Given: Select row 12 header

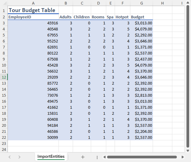Looking at the screenshot, I should tap(4, 77).
